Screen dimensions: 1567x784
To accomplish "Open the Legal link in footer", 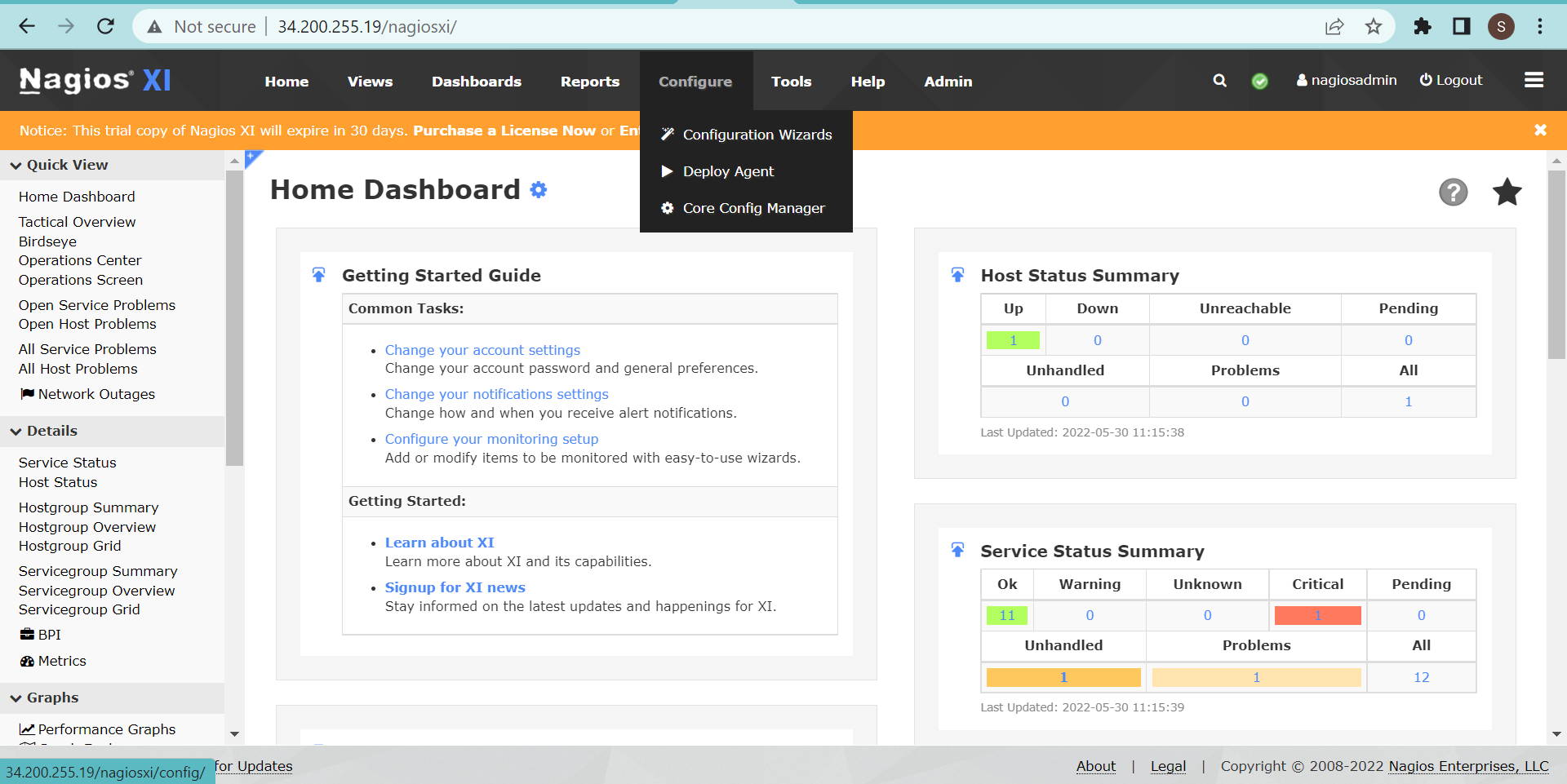I will [1168, 766].
